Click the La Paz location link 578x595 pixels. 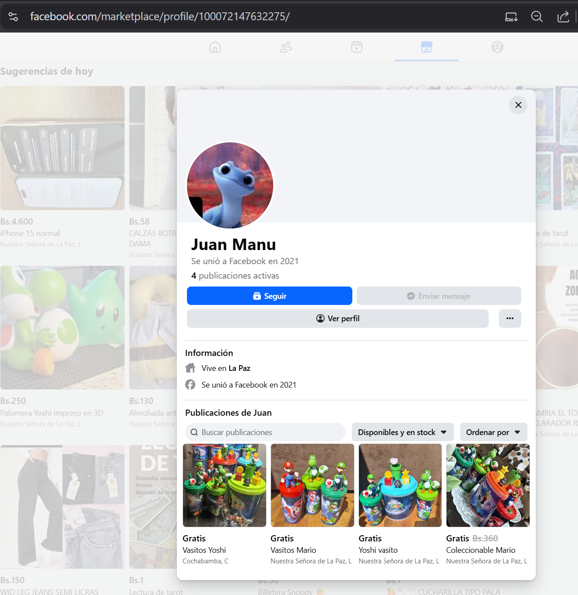coord(239,368)
